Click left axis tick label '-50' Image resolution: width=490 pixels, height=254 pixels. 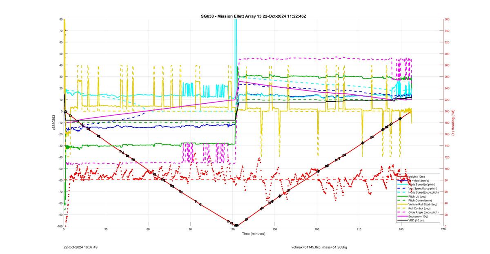(60, 169)
